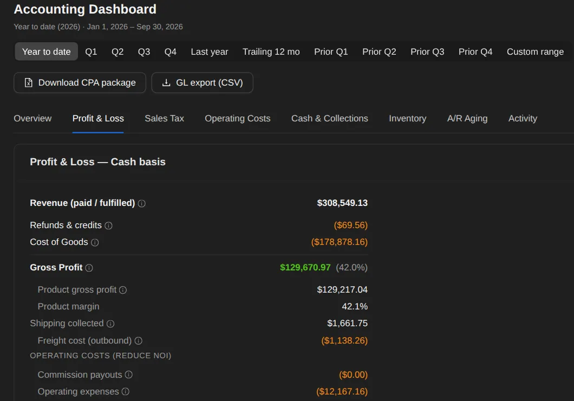Viewport: 574px width, 401px height.
Task: Click the Accounting Dashboard title
Action: [85, 9]
